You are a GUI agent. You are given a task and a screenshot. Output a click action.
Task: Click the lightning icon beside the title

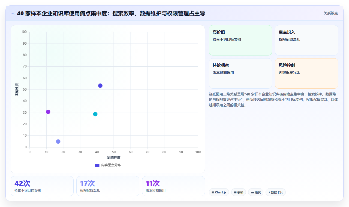click(13, 14)
